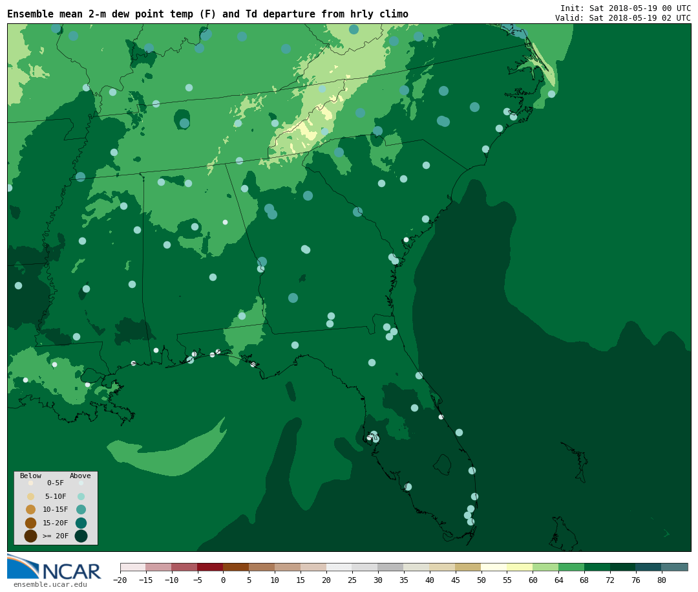Pick the beige 40 to 45 colorbar swatch
698x592 pixels.
point(443,567)
